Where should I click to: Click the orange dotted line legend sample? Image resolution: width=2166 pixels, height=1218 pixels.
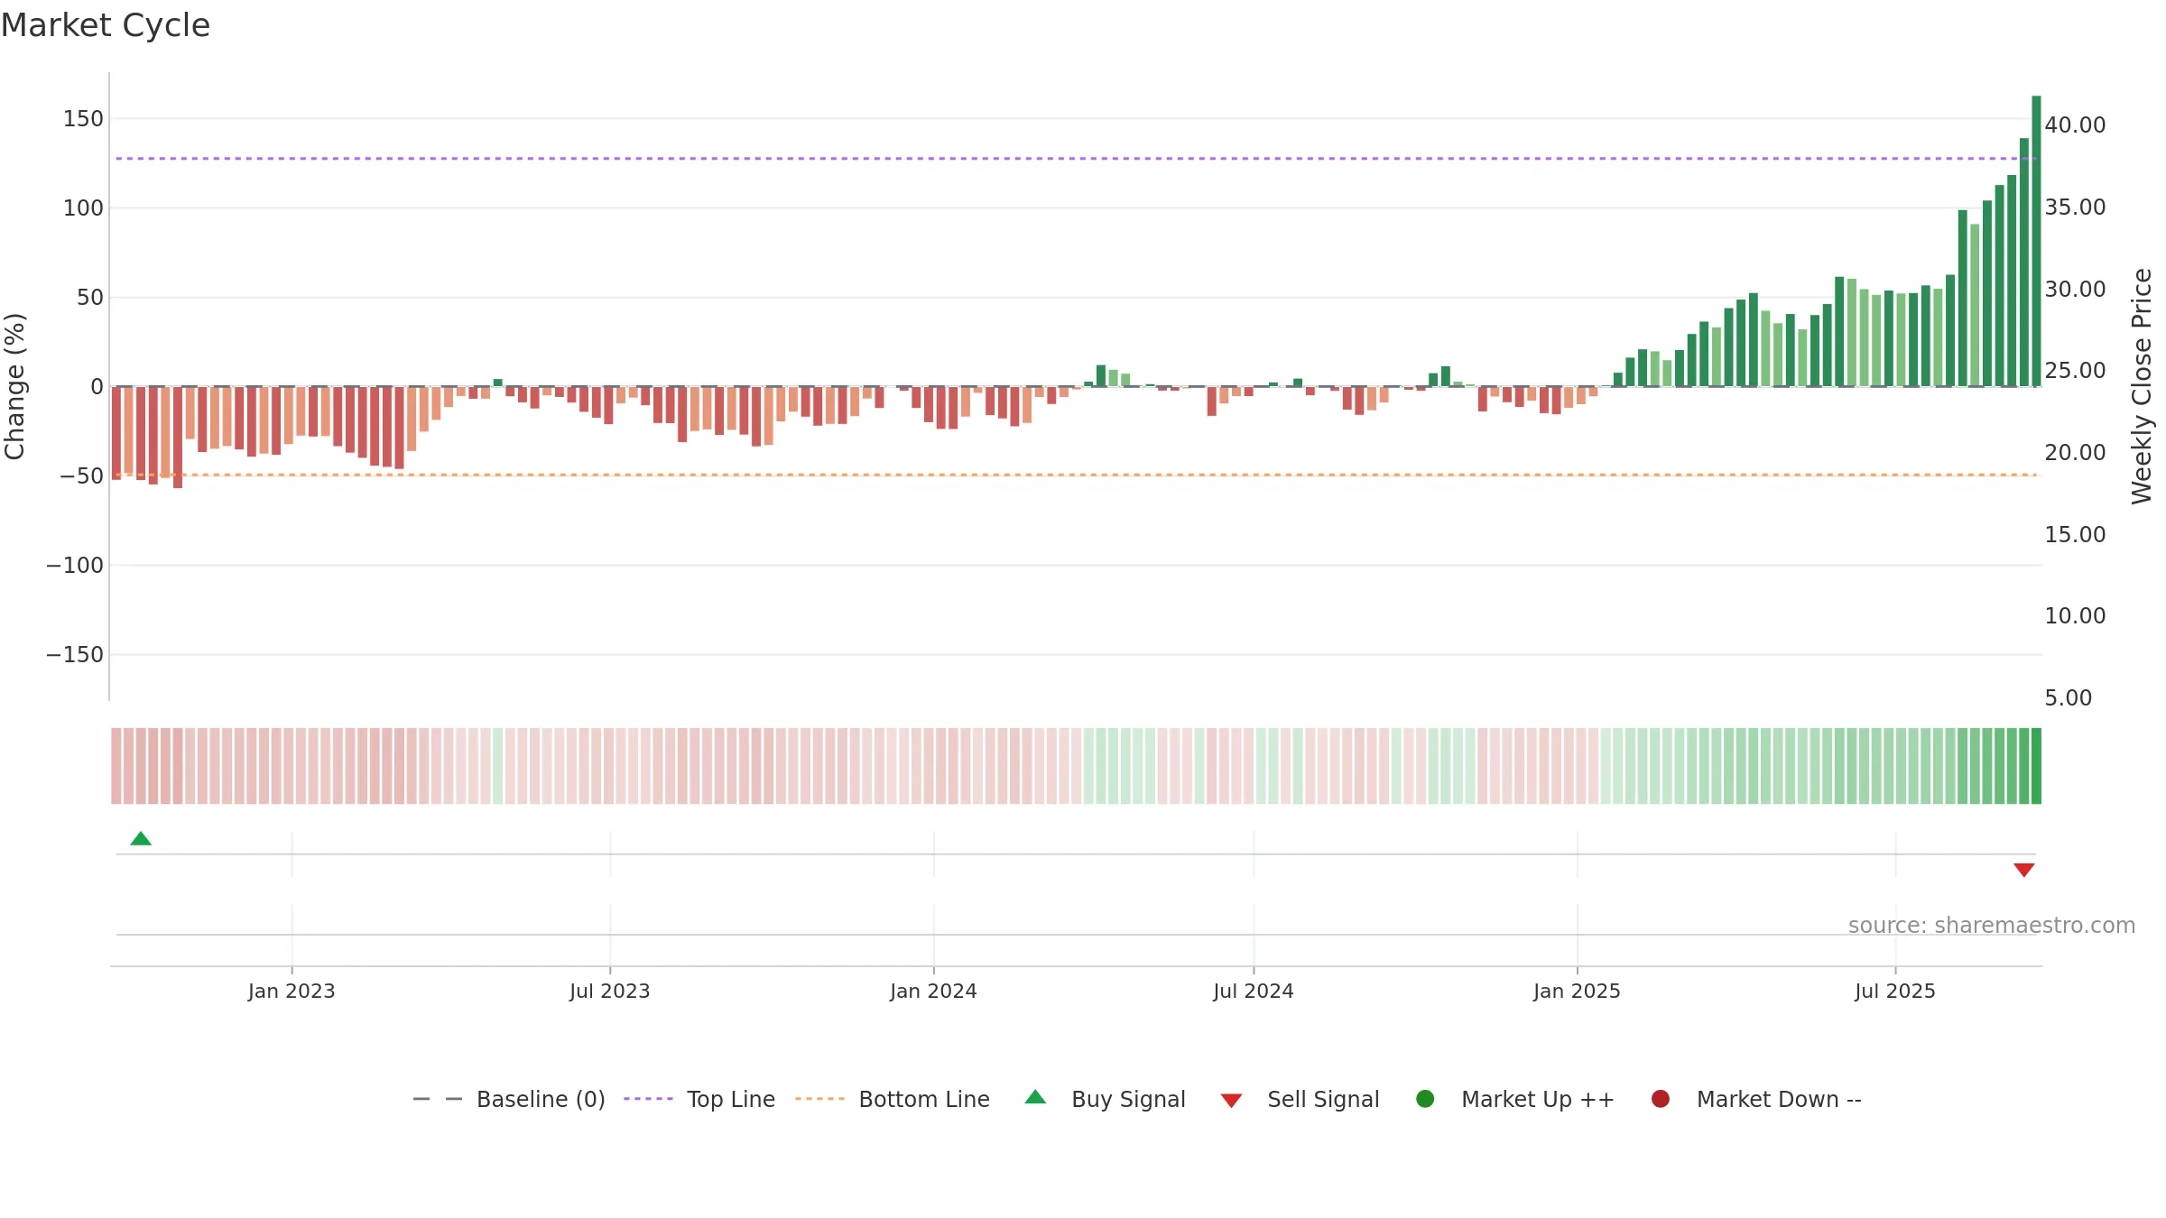coord(819,1099)
